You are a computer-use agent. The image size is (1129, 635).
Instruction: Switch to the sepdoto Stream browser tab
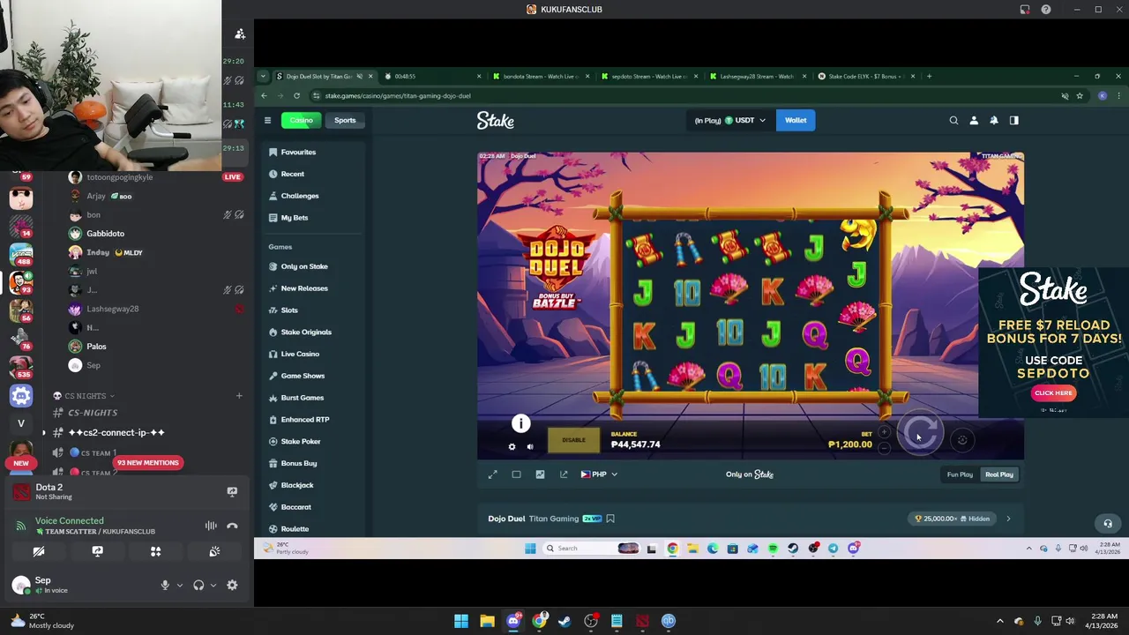tap(649, 77)
